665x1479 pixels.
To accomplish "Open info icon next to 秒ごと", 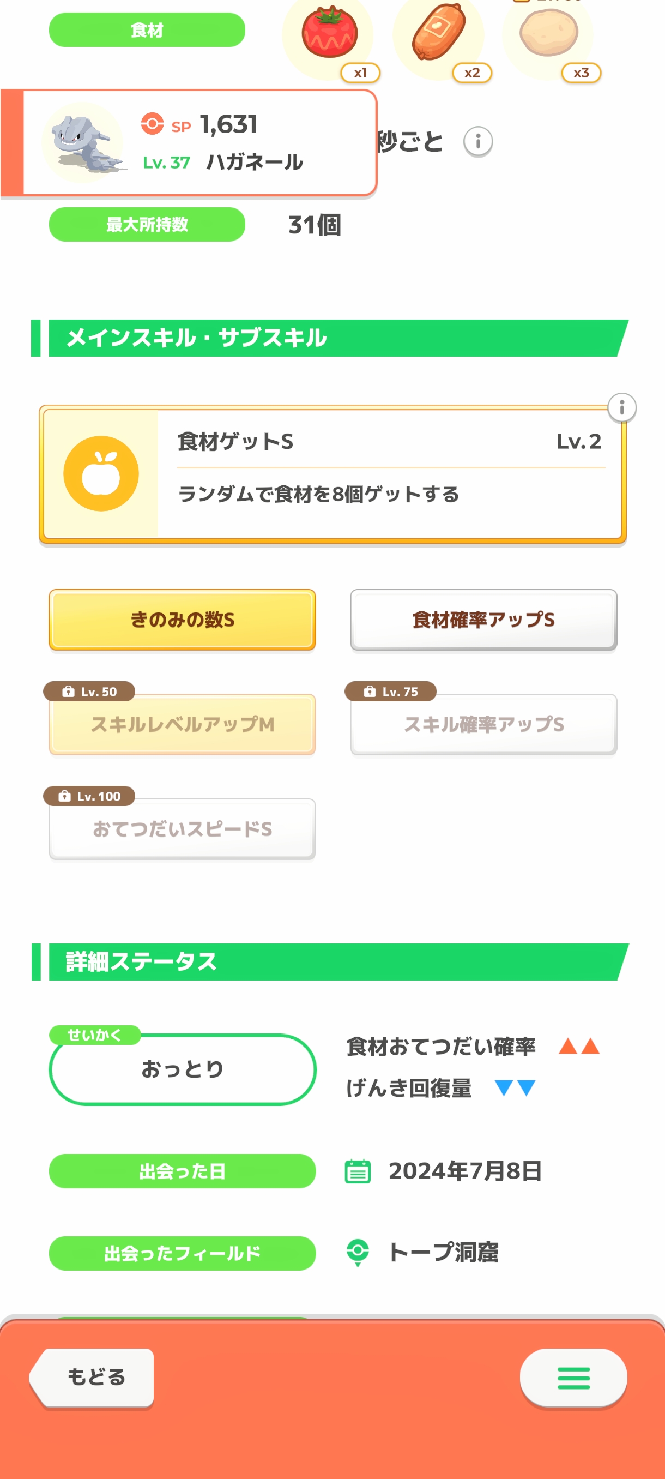I will click(x=477, y=141).
